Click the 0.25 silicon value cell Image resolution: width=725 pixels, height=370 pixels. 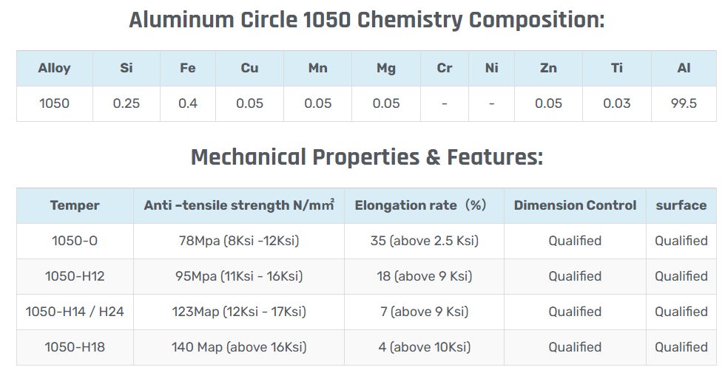pyautogui.click(x=126, y=103)
